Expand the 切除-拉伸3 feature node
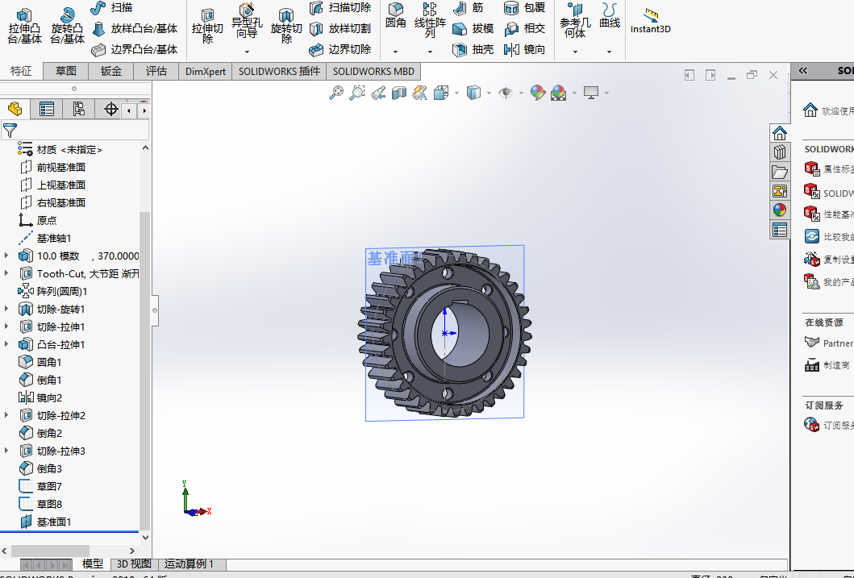Viewport: 854px width, 578px height. click(x=6, y=451)
